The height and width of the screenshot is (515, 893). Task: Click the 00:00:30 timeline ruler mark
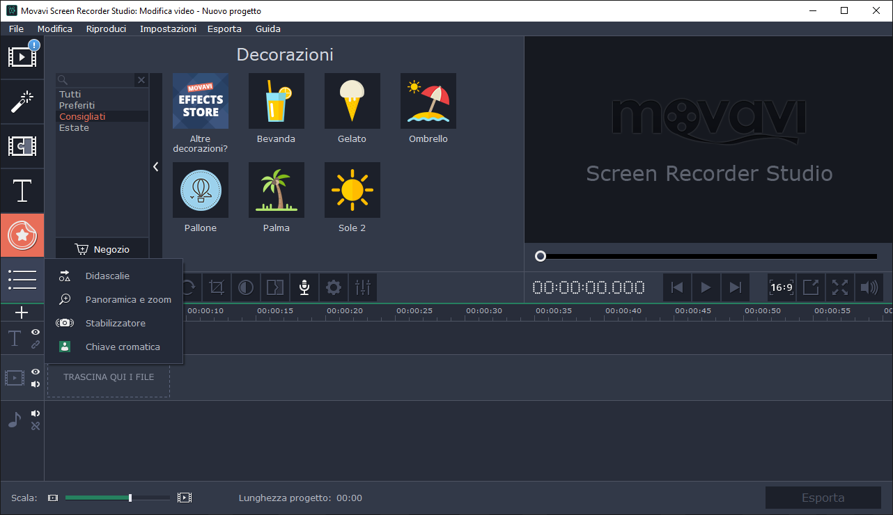coord(484,311)
